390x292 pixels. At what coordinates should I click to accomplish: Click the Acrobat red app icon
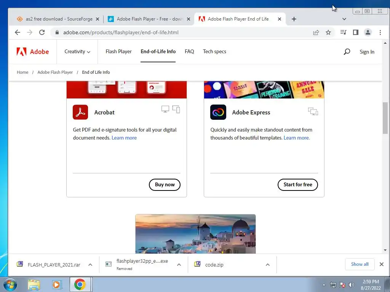[x=80, y=112]
